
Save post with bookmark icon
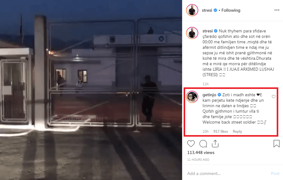(x=276, y=144)
